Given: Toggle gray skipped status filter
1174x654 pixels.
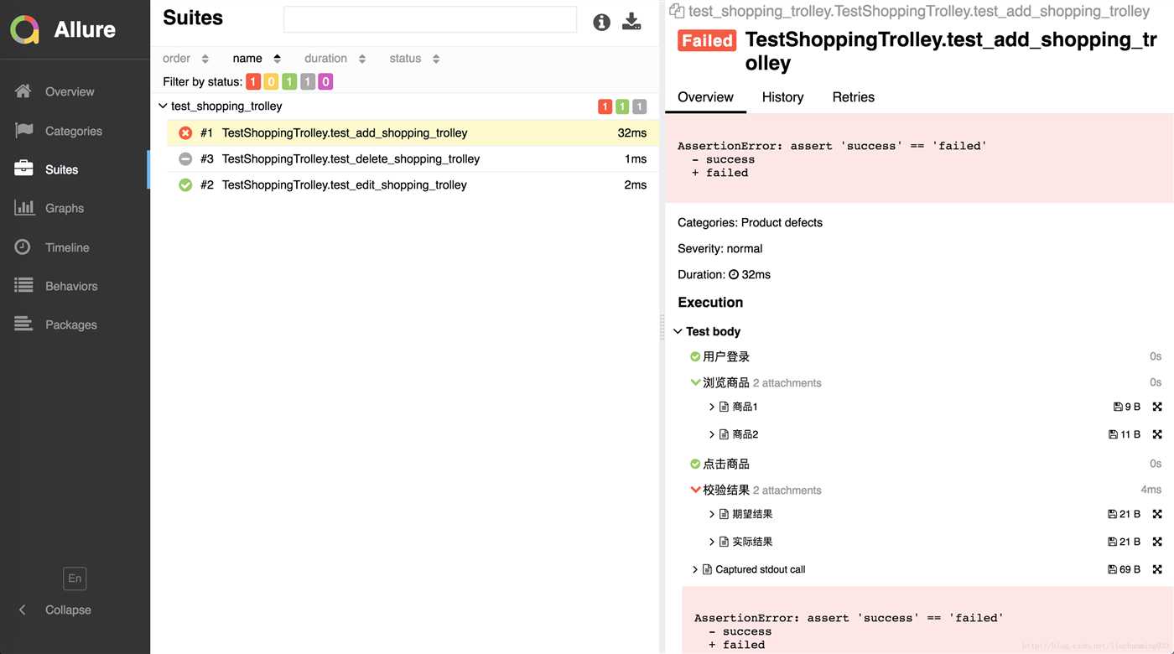Looking at the screenshot, I should [x=308, y=81].
